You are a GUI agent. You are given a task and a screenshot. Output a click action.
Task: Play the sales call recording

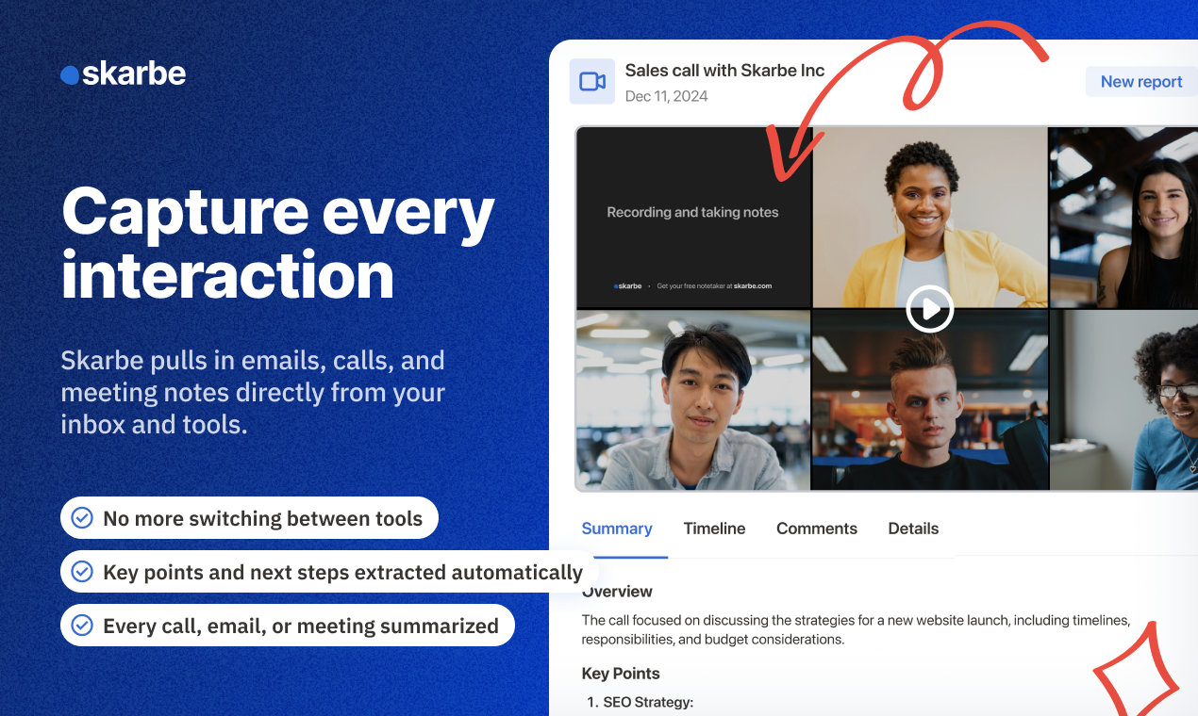929,308
